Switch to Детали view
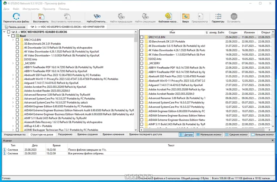Viewport: 277px width, 182px height. pos(186,135)
